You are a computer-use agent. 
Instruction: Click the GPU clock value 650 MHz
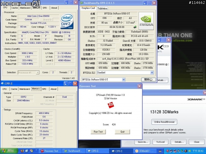[103, 63]
